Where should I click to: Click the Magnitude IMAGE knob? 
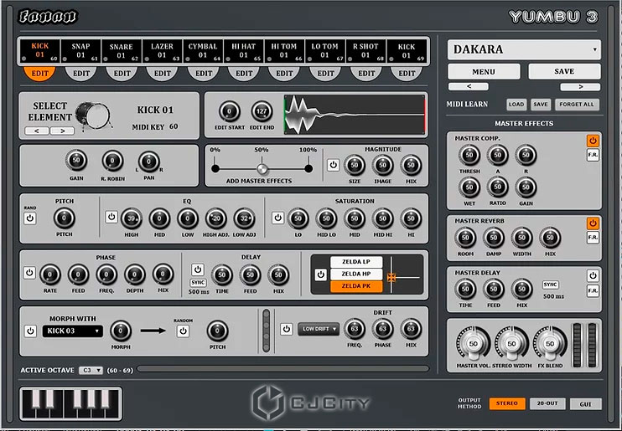pos(382,165)
